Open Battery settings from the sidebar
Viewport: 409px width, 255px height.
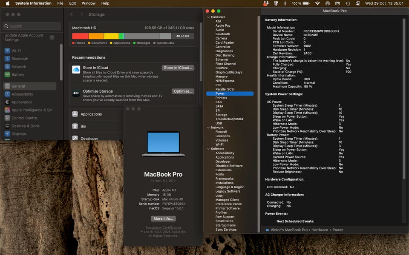(x=7, y=75)
